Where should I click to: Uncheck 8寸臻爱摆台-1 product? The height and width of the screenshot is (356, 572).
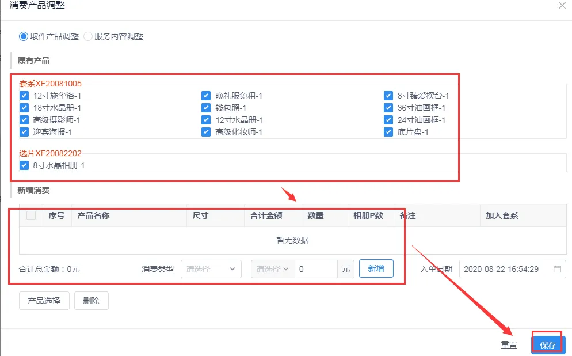tap(388, 96)
